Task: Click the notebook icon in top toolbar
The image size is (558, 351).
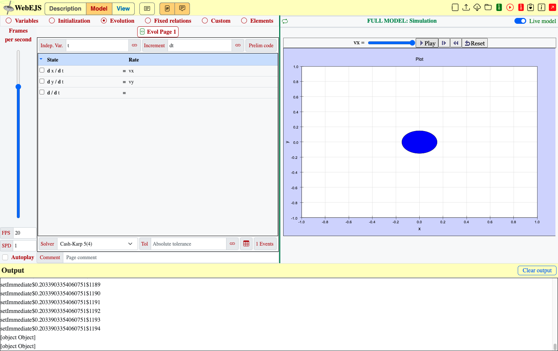Action: click(x=455, y=7)
